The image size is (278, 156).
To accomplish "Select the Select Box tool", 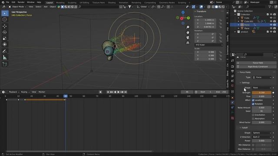I will (x=5, y=13).
